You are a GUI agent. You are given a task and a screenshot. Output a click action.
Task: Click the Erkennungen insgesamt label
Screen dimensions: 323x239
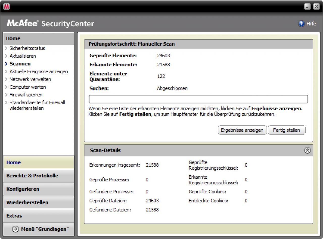point(115,165)
